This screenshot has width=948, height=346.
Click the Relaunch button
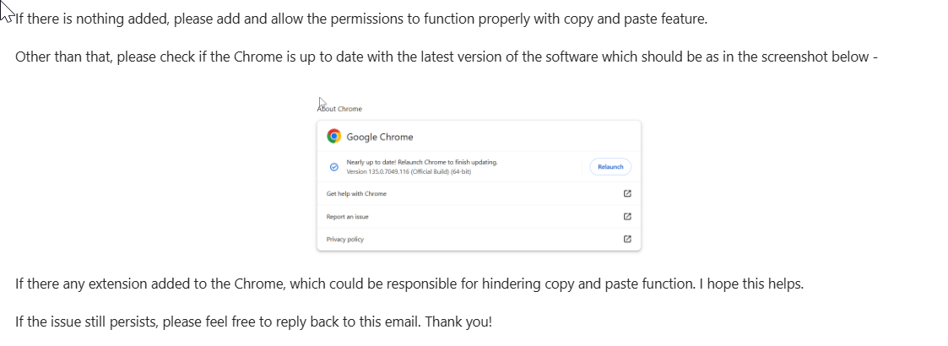pyautogui.click(x=610, y=167)
